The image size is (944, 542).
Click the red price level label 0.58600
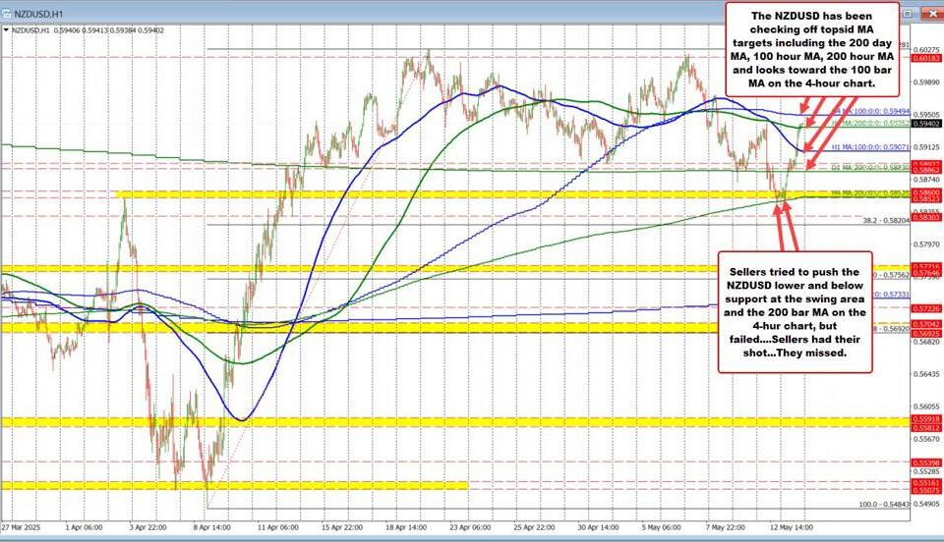pos(926,192)
